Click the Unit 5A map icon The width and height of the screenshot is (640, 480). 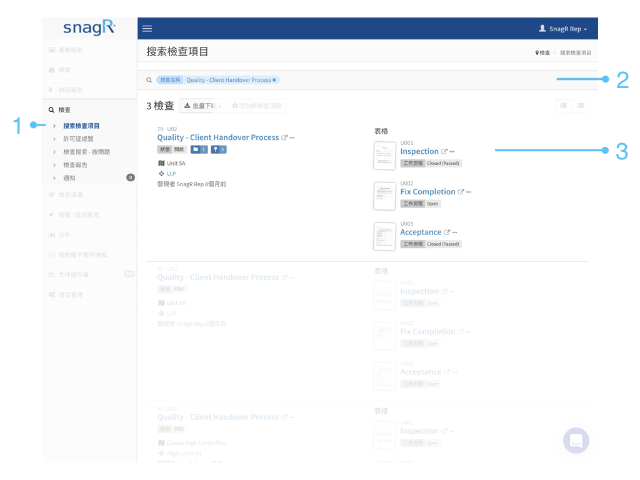(x=161, y=163)
